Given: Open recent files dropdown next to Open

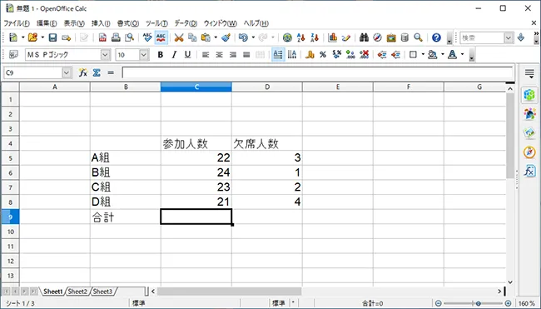Looking at the screenshot, I should [42, 37].
